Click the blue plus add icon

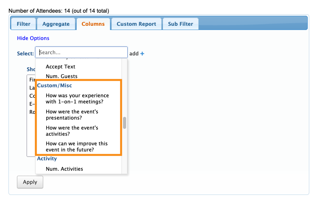coord(142,54)
